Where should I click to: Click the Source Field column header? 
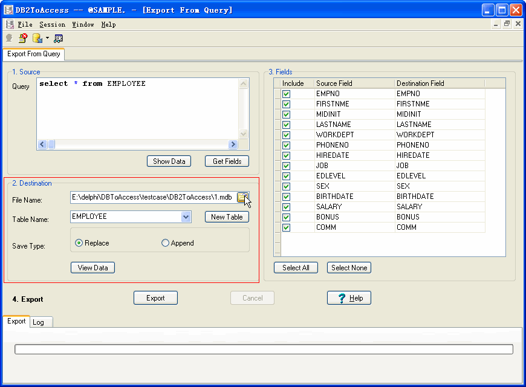tap(354, 83)
